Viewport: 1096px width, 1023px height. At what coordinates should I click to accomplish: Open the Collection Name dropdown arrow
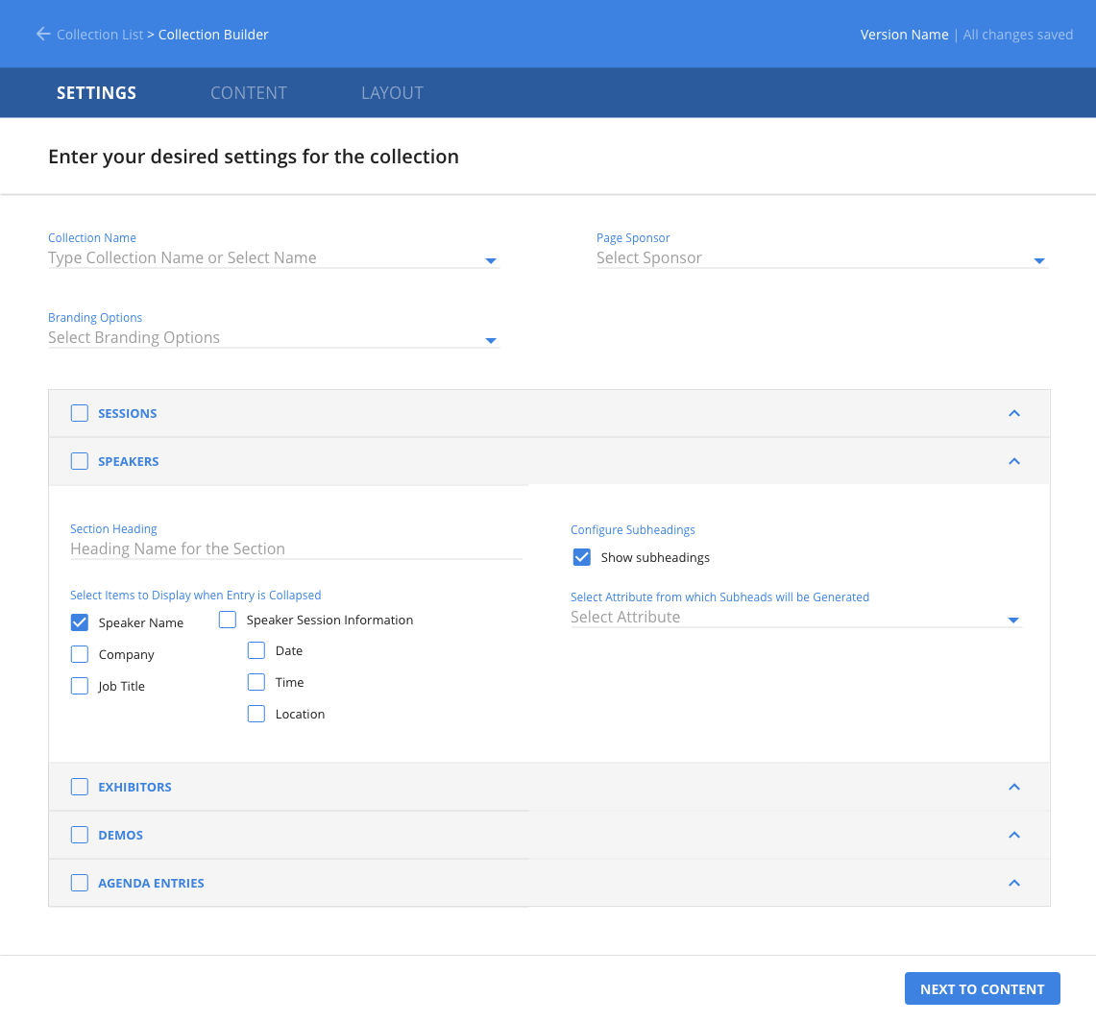[491, 260]
